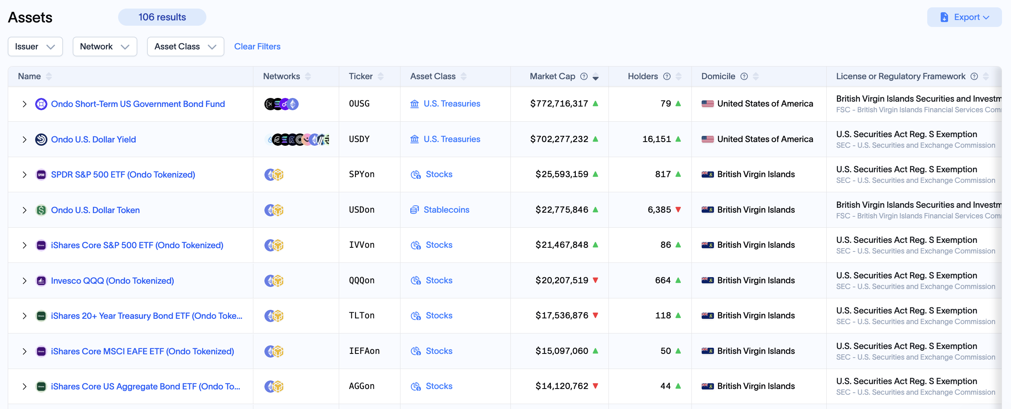Click the Market Cap info help icon

584,76
